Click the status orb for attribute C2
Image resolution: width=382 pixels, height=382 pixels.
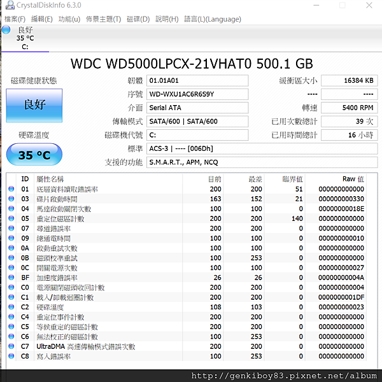[11, 307]
